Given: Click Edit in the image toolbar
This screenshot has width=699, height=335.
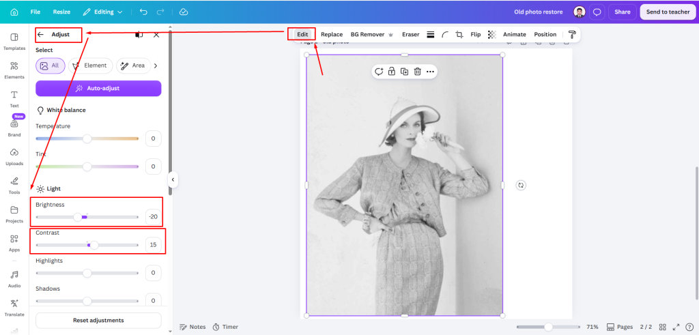Looking at the screenshot, I should [x=302, y=34].
